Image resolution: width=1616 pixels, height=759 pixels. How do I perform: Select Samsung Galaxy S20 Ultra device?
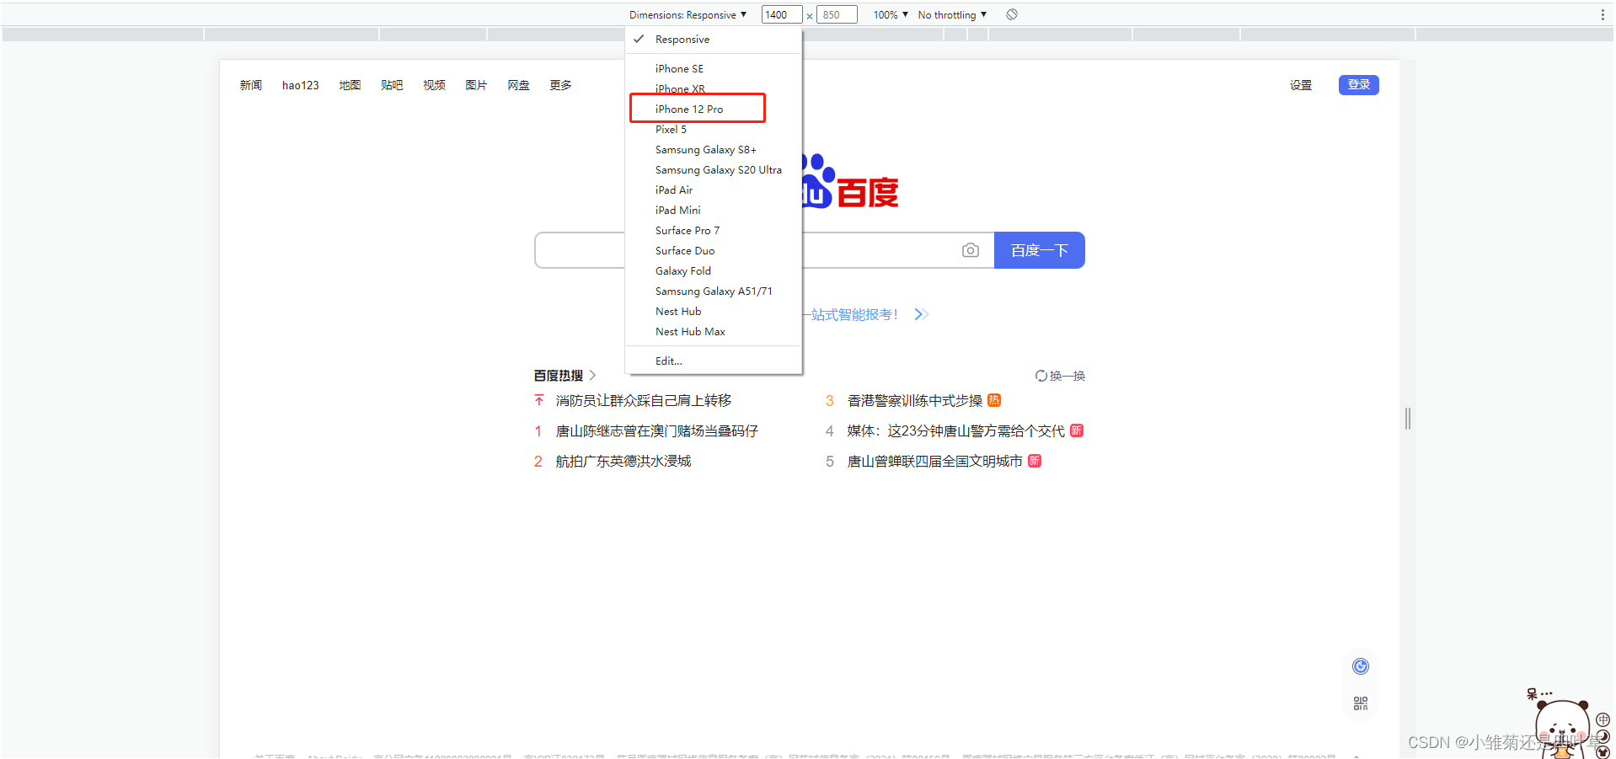pos(714,170)
